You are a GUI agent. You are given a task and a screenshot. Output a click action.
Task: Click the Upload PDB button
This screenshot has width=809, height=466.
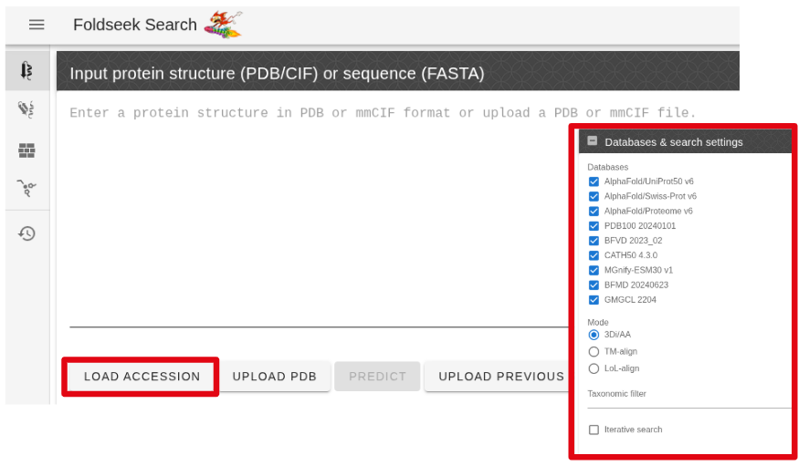(274, 377)
